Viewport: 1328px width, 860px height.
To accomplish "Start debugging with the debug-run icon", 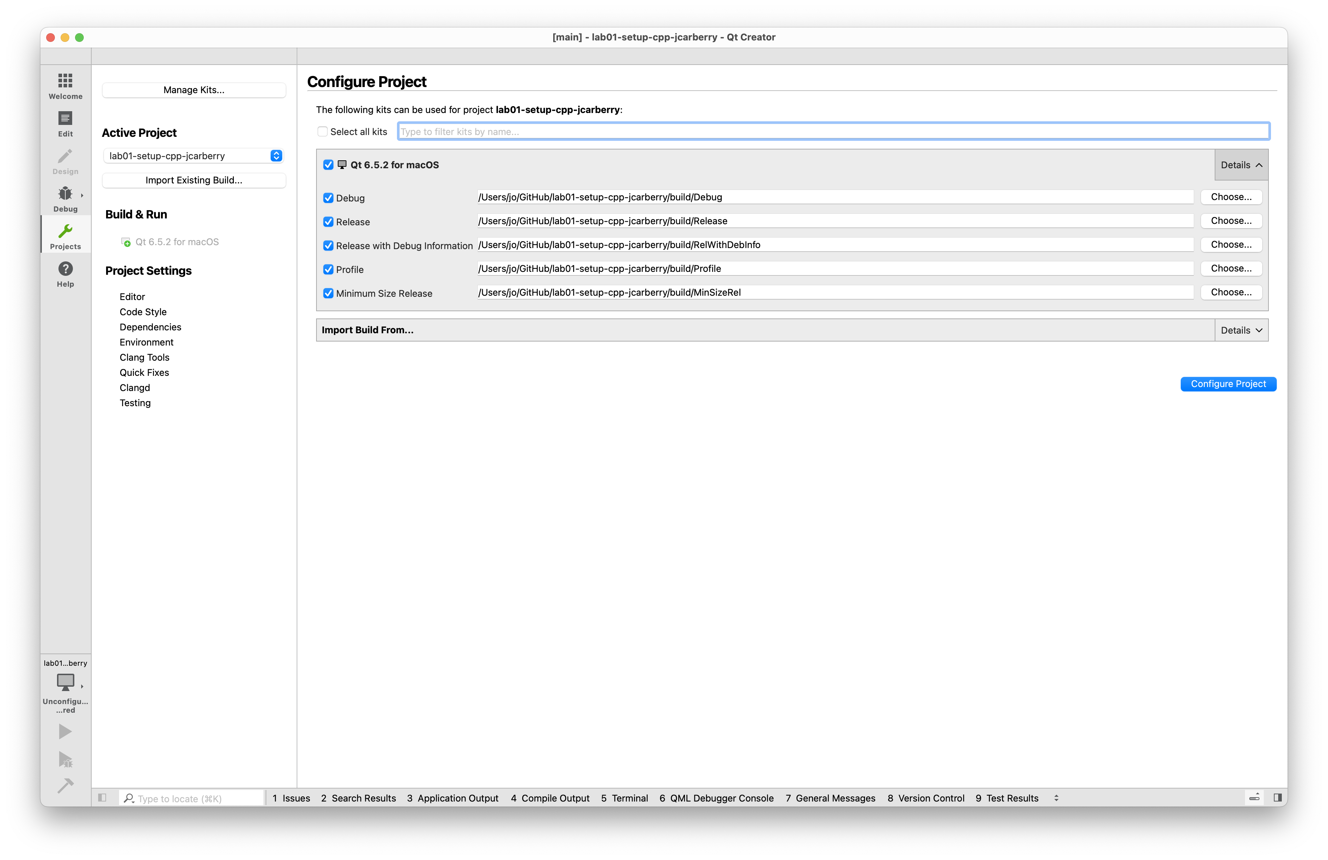I will pyautogui.click(x=65, y=759).
